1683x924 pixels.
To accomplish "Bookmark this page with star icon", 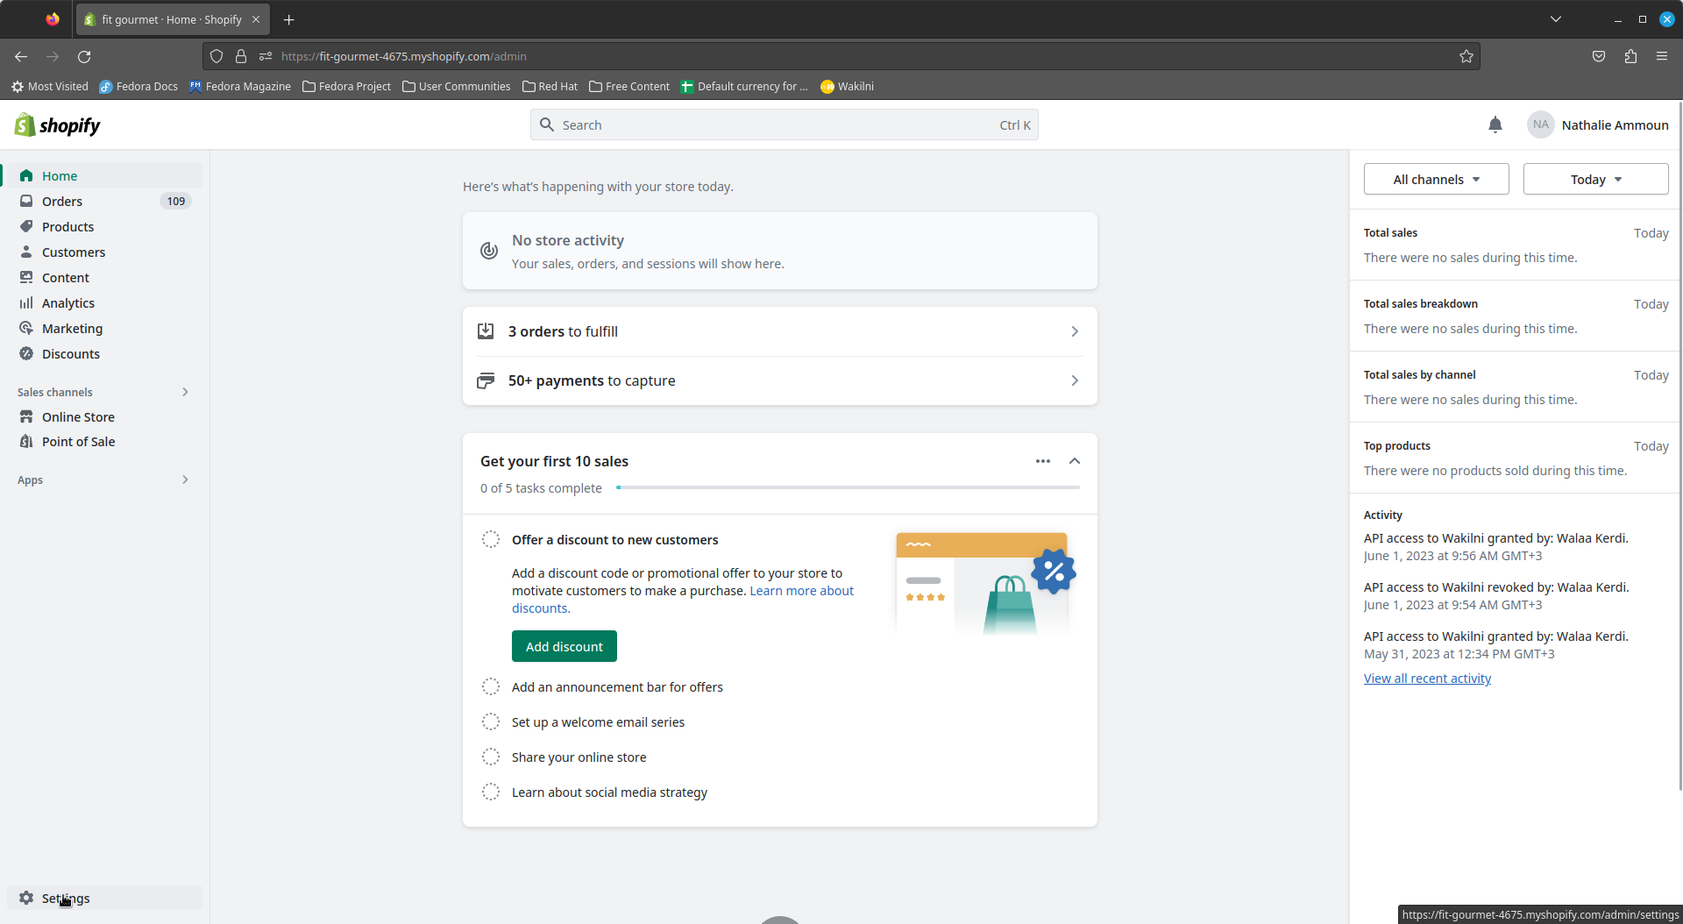I will 1466,56.
